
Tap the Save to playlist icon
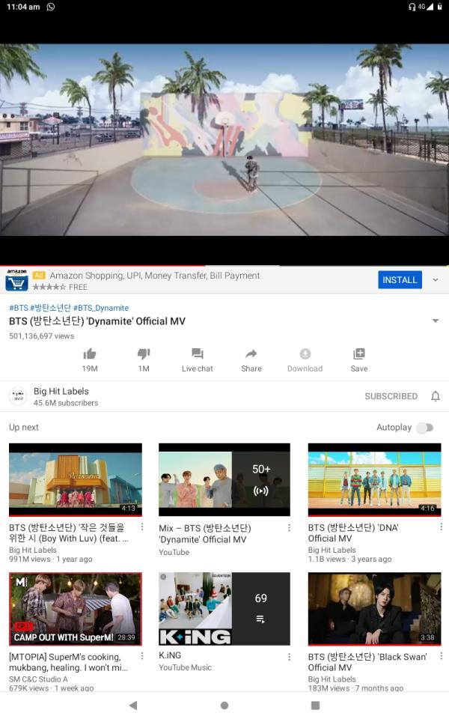pos(359,354)
